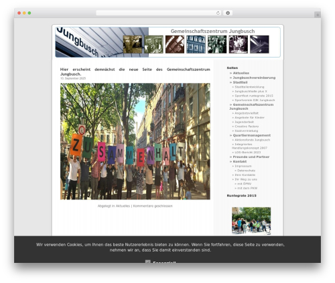Open the third brown header thumbnail
The image size is (335, 283).
175,44
